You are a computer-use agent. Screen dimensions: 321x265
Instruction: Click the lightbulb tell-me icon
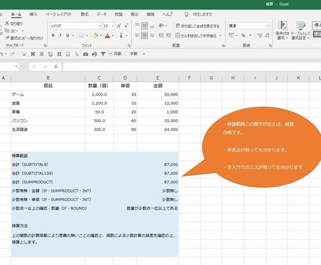[x=186, y=15]
